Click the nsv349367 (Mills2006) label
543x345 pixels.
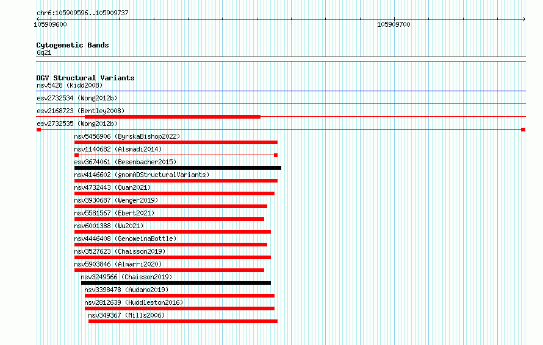coord(126,315)
